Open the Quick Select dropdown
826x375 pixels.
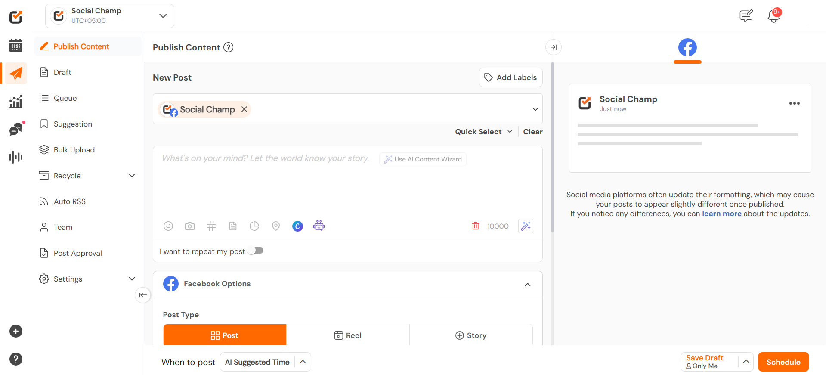(x=483, y=132)
